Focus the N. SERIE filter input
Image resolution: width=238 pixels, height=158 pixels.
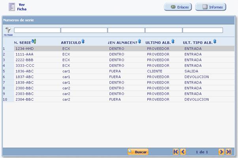pos(37,30)
